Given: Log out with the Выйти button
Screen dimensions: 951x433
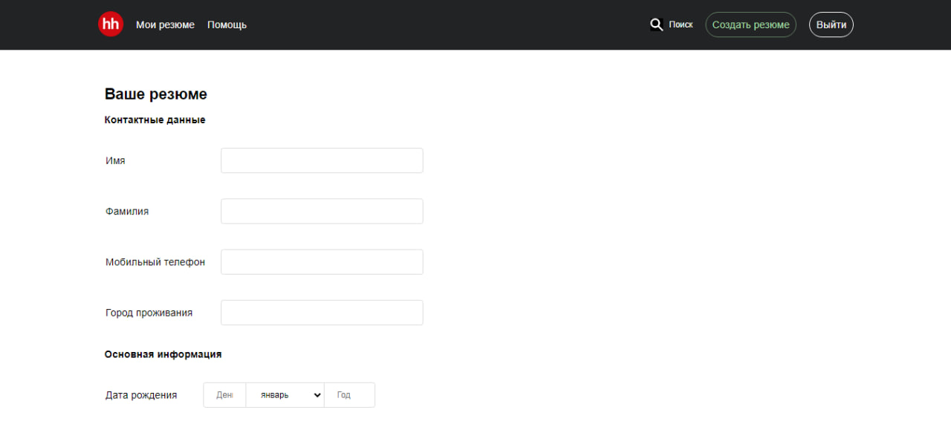Looking at the screenshot, I should [831, 25].
